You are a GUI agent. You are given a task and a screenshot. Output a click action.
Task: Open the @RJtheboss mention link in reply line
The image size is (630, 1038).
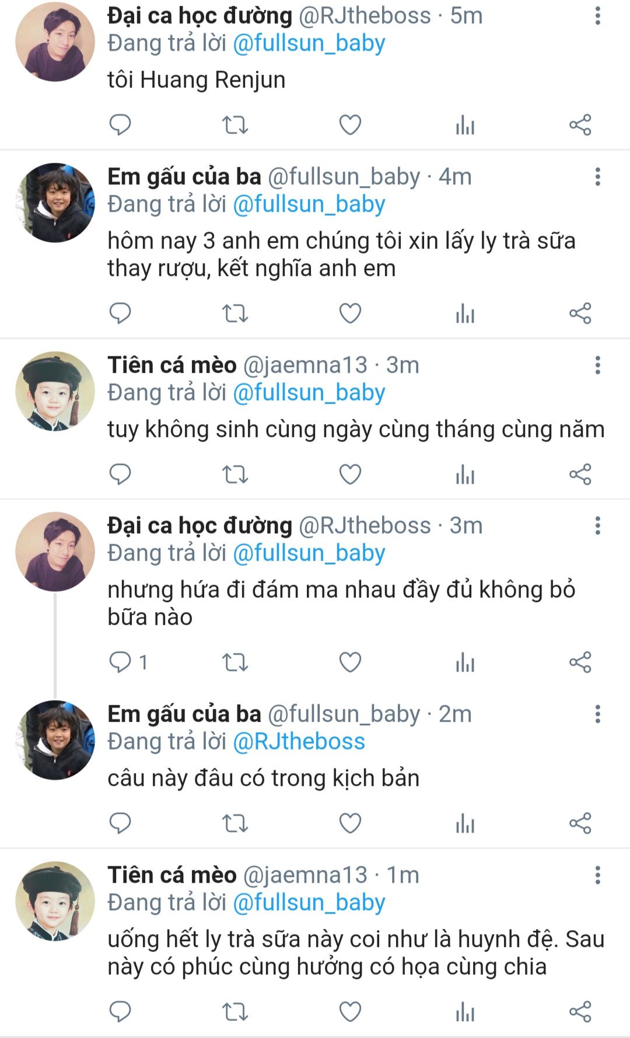[x=299, y=742]
